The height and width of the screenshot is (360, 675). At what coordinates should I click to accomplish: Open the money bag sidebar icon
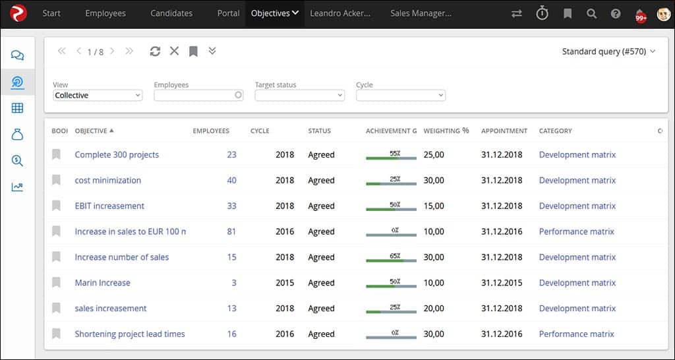coord(18,135)
